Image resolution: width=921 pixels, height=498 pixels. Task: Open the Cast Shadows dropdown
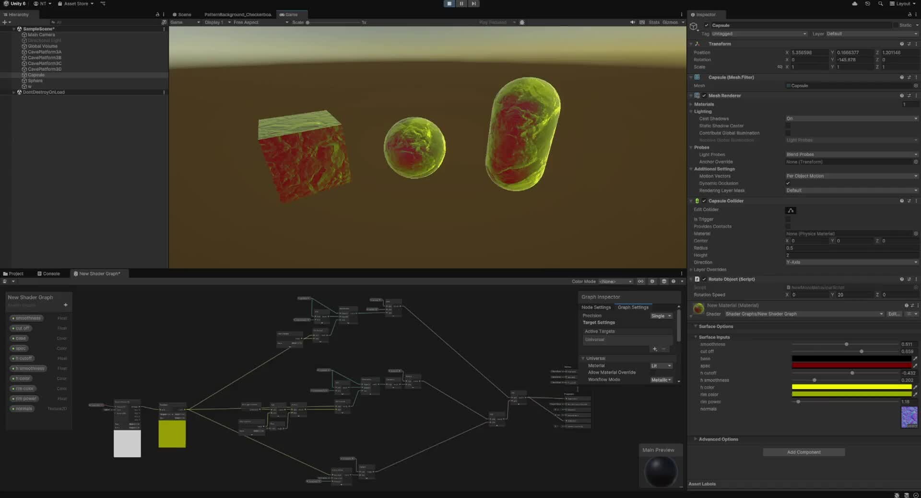click(x=851, y=118)
